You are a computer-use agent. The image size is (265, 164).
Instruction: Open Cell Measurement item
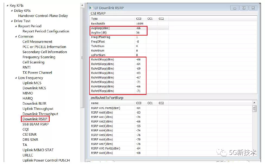point(37,42)
